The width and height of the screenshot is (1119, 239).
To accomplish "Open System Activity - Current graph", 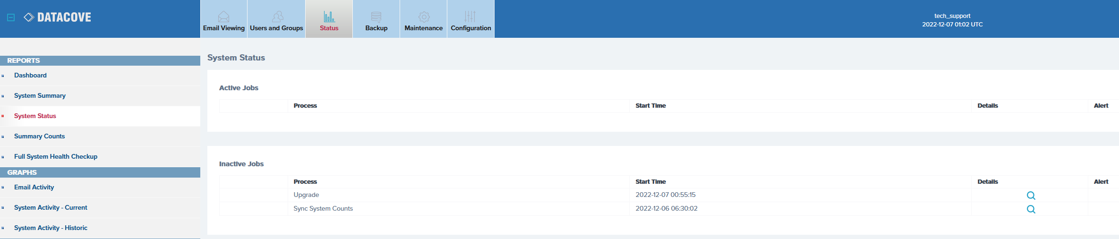I will 51,208.
